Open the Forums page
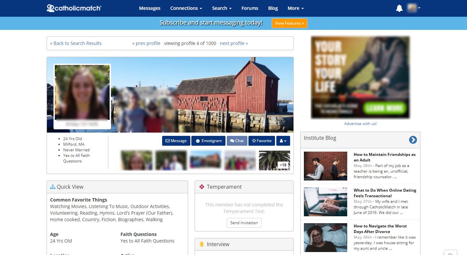Viewport: 467px width, 255px height. point(250,8)
